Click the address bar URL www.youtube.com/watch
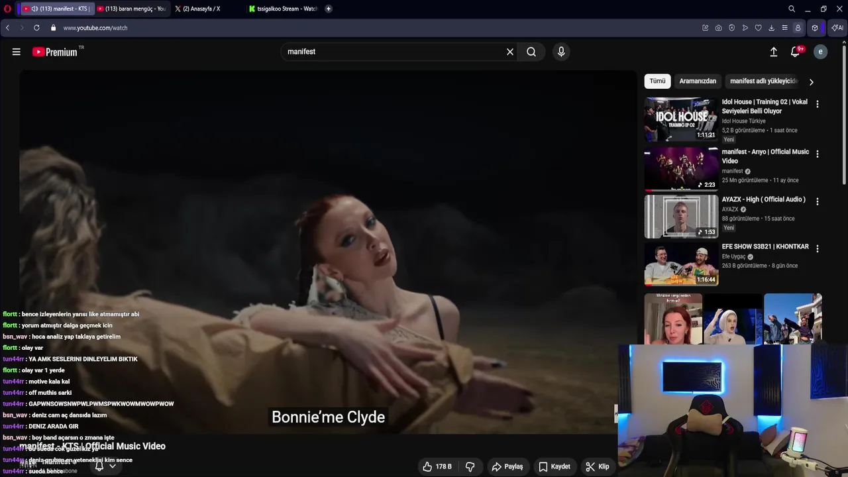 (x=95, y=28)
